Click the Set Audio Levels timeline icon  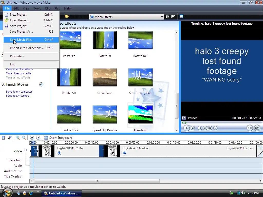click(3, 138)
